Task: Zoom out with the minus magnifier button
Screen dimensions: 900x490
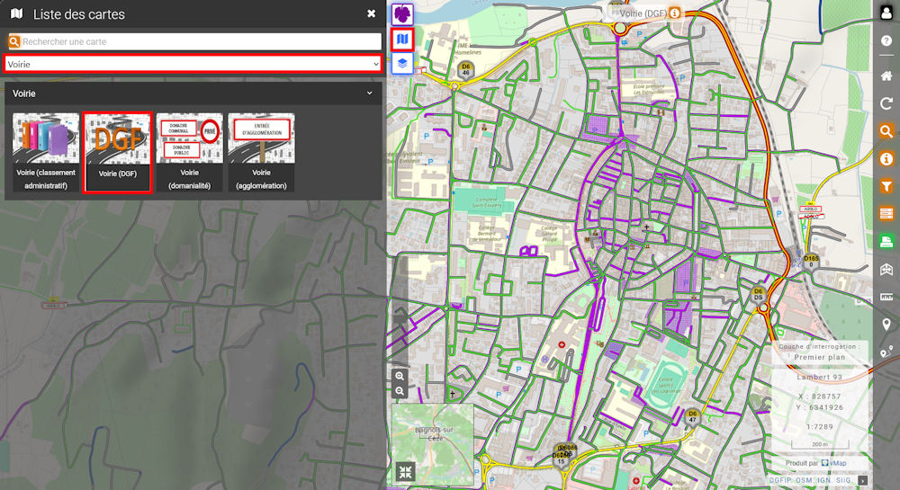Action: click(400, 391)
